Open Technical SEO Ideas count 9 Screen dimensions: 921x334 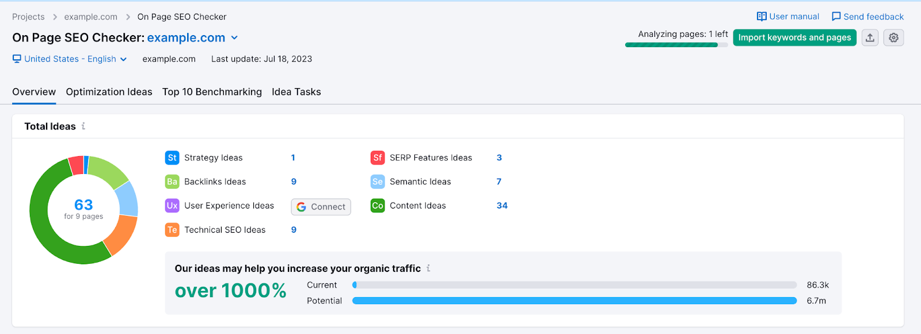pos(294,230)
